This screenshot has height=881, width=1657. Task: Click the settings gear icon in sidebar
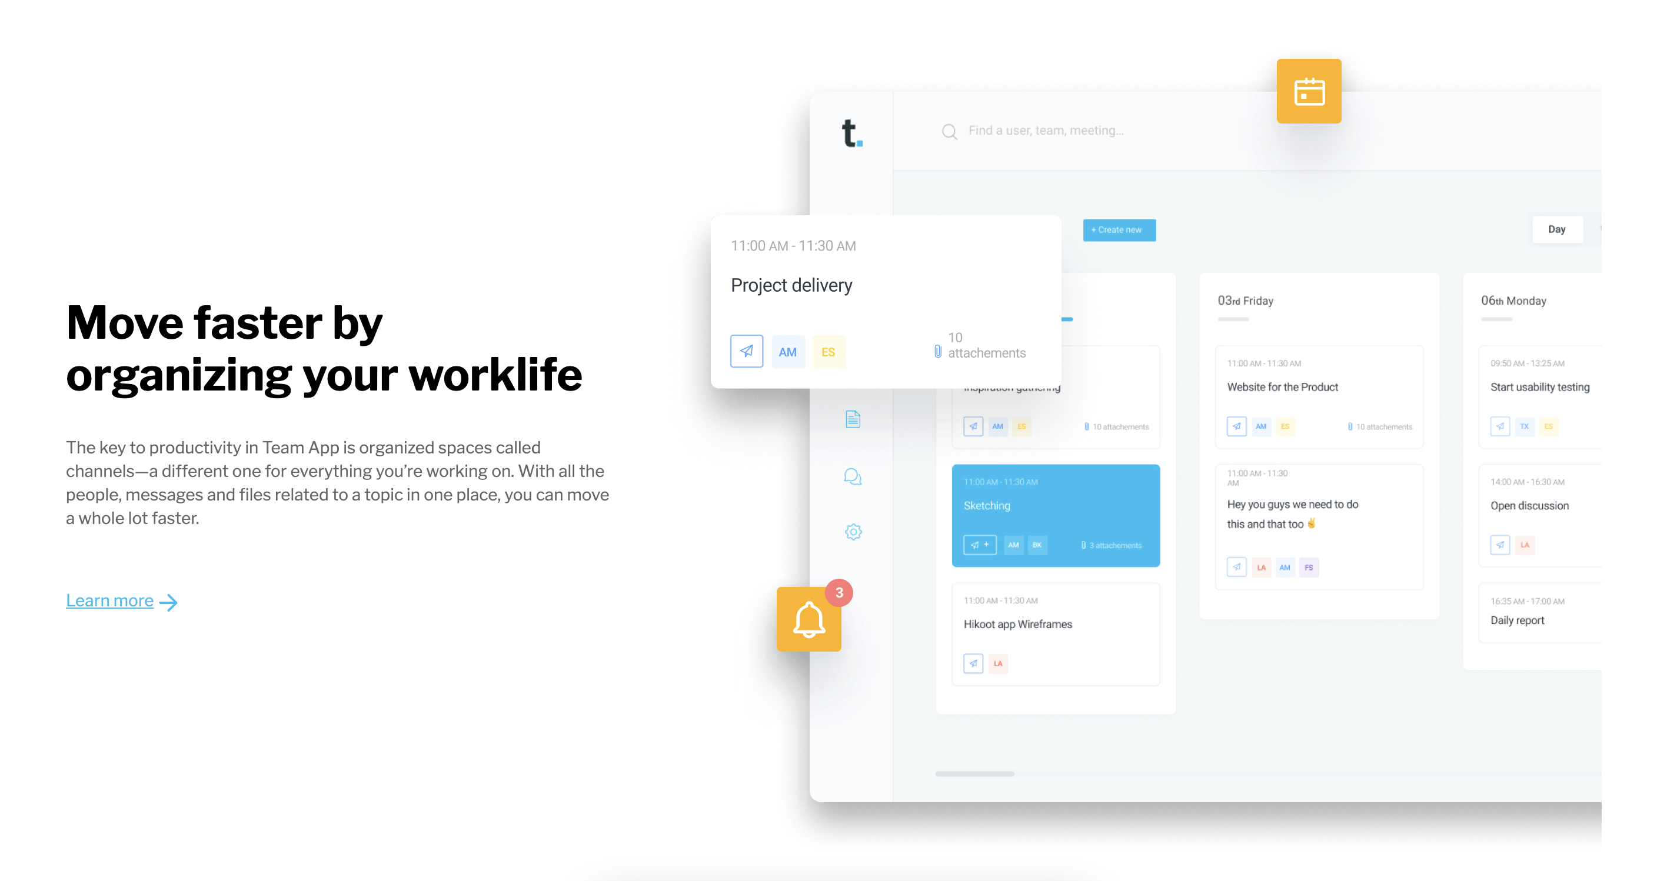coord(854,533)
